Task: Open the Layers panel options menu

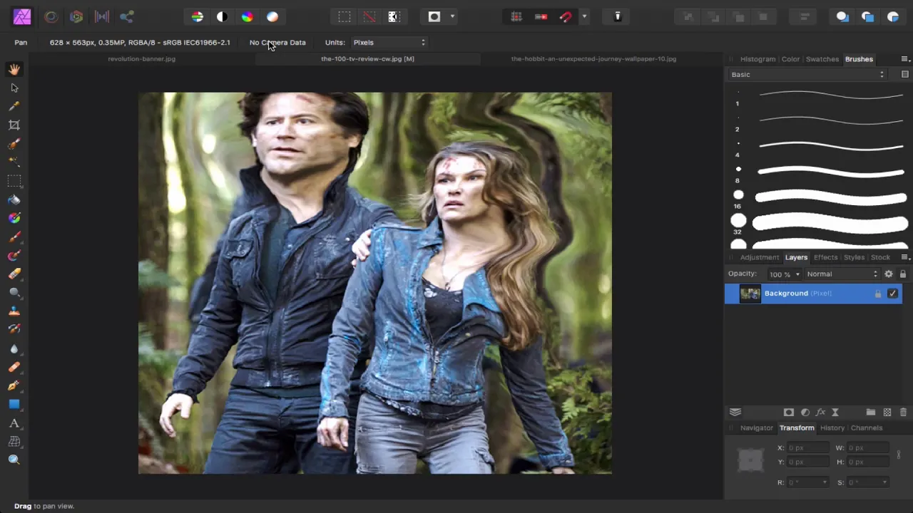Action: pyautogui.click(x=905, y=257)
